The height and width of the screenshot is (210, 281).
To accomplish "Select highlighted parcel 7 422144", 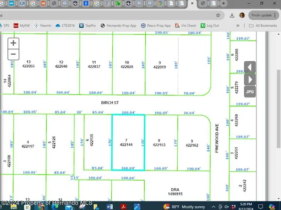I will 128,143.
